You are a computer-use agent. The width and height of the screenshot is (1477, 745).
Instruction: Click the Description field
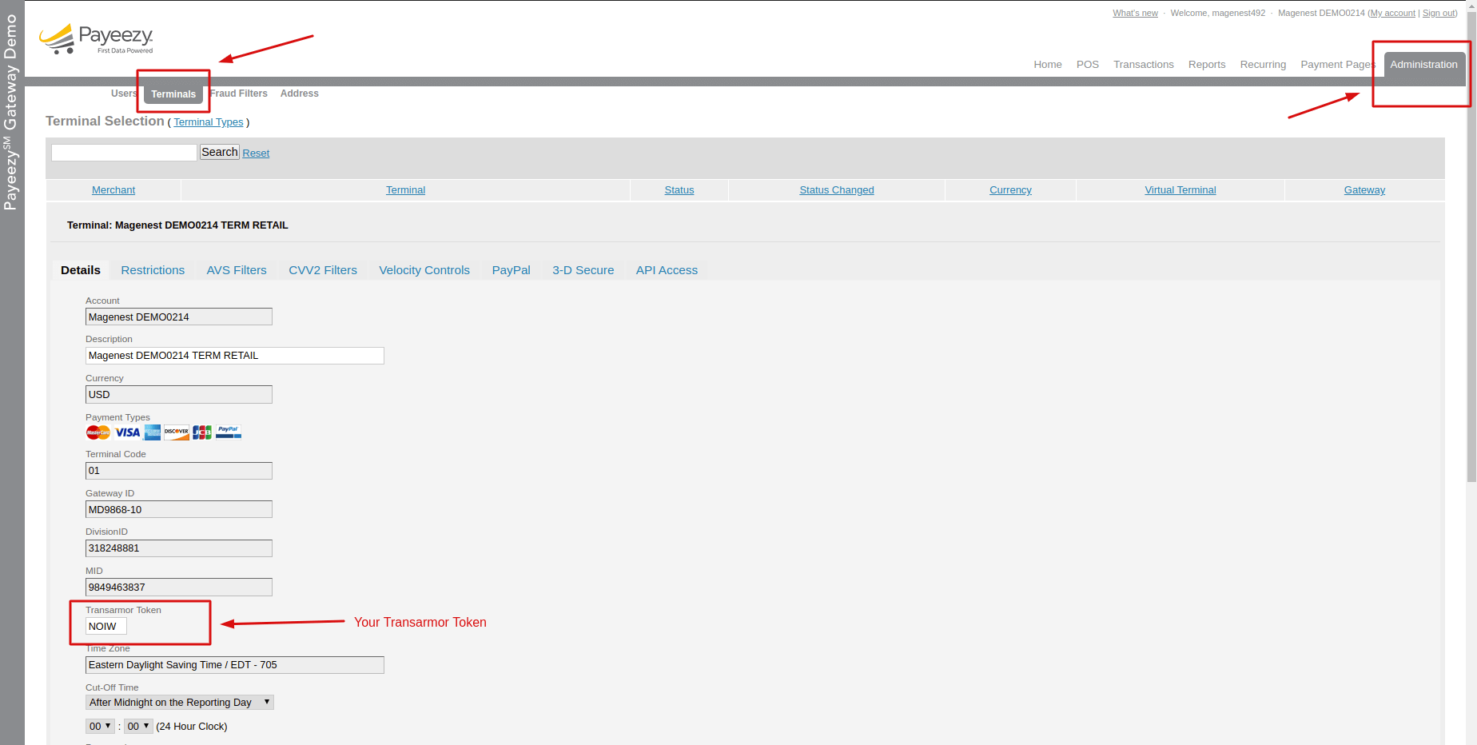click(x=235, y=356)
